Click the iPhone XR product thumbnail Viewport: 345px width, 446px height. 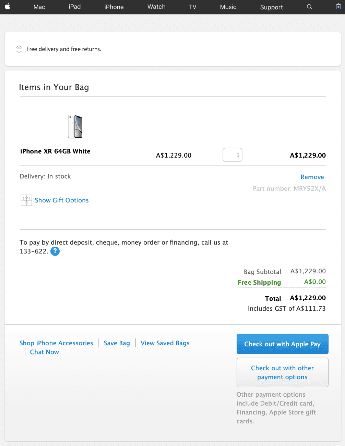click(x=75, y=127)
